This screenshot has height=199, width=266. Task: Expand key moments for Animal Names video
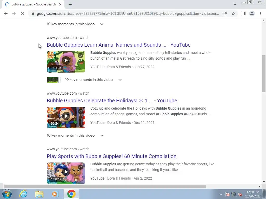[x=120, y=80]
